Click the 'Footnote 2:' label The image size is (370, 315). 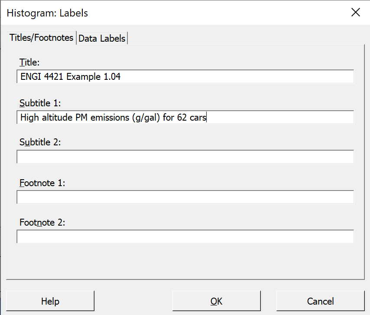pyautogui.click(x=42, y=223)
